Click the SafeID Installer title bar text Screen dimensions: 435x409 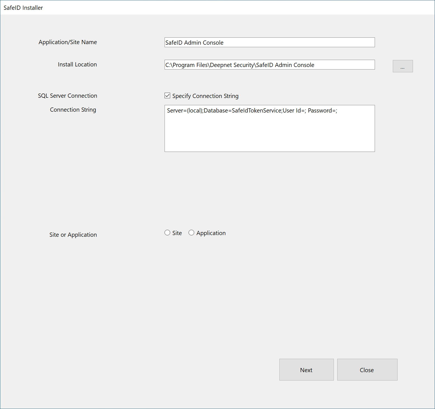point(23,8)
